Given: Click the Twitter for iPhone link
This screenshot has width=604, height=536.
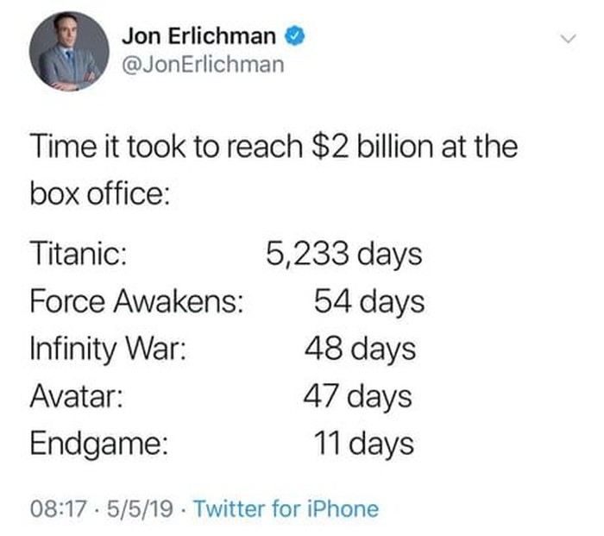Looking at the screenshot, I should tap(286, 508).
